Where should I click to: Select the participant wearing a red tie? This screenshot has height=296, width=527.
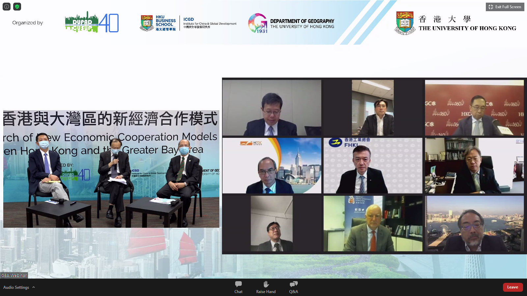[373, 224]
